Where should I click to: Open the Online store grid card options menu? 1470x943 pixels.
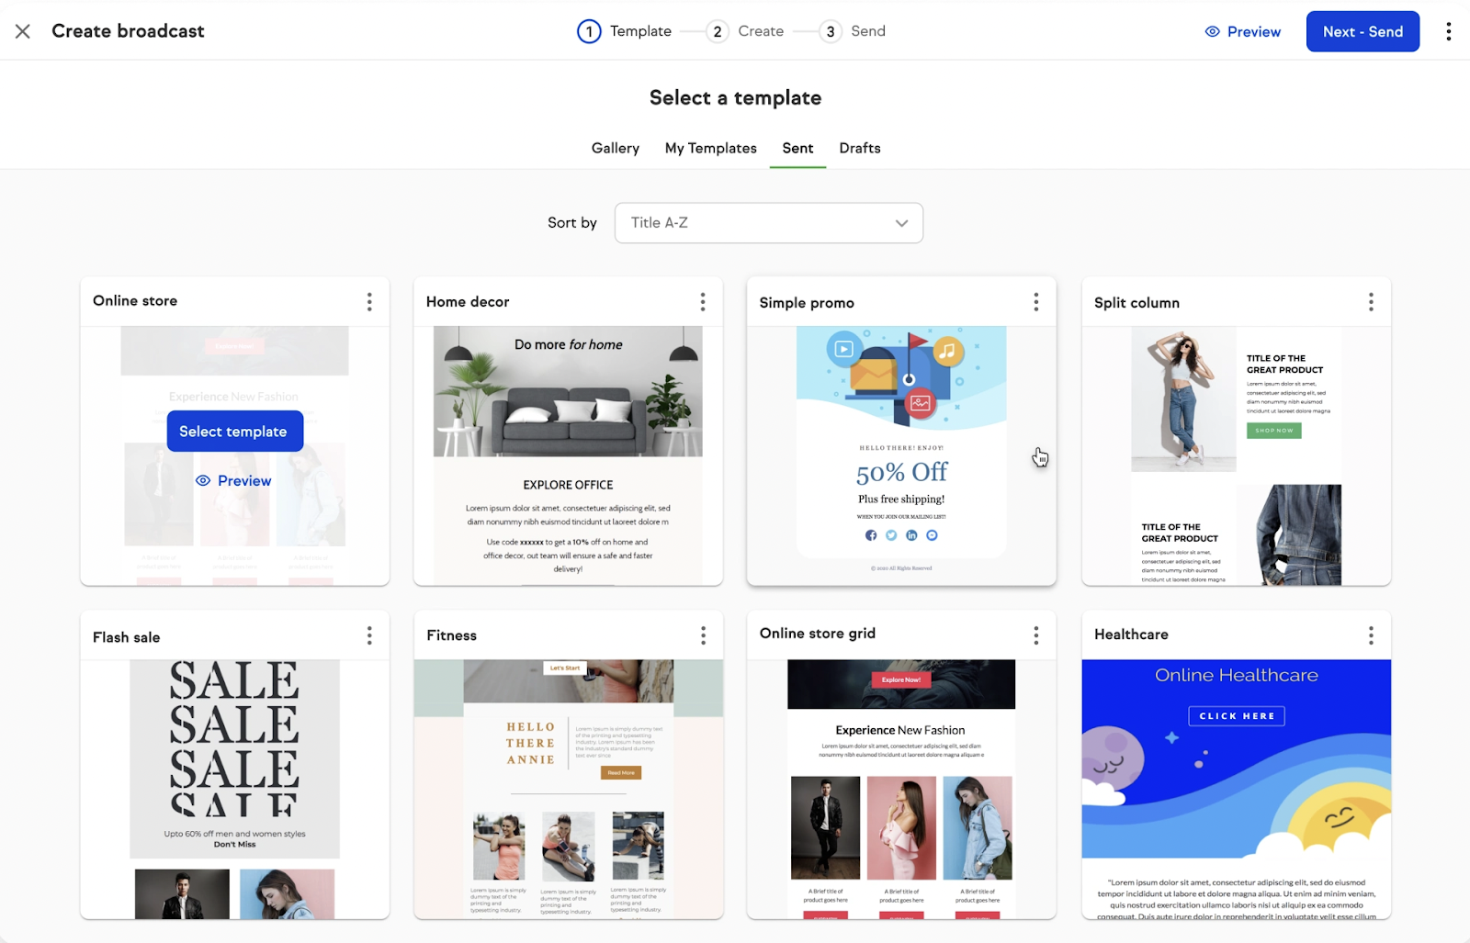click(x=1035, y=635)
